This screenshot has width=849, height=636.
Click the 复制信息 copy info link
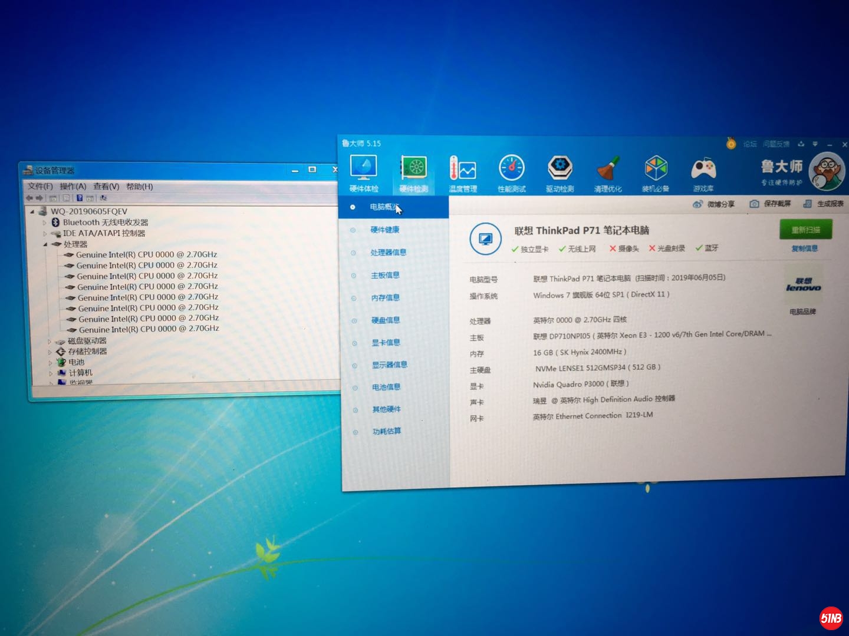(x=804, y=249)
